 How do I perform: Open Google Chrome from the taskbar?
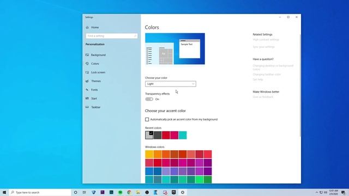tap(129, 192)
